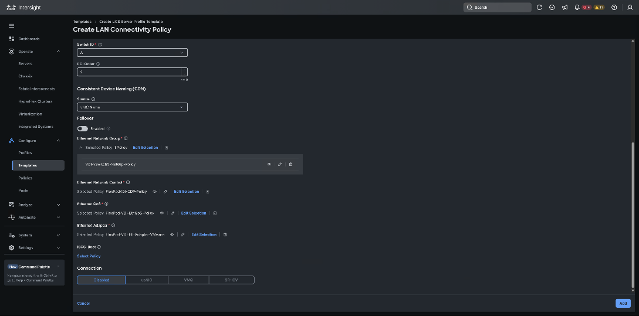This screenshot has width=639, height=316.
Task: Open Pools under Configure
Action: (x=23, y=191)
